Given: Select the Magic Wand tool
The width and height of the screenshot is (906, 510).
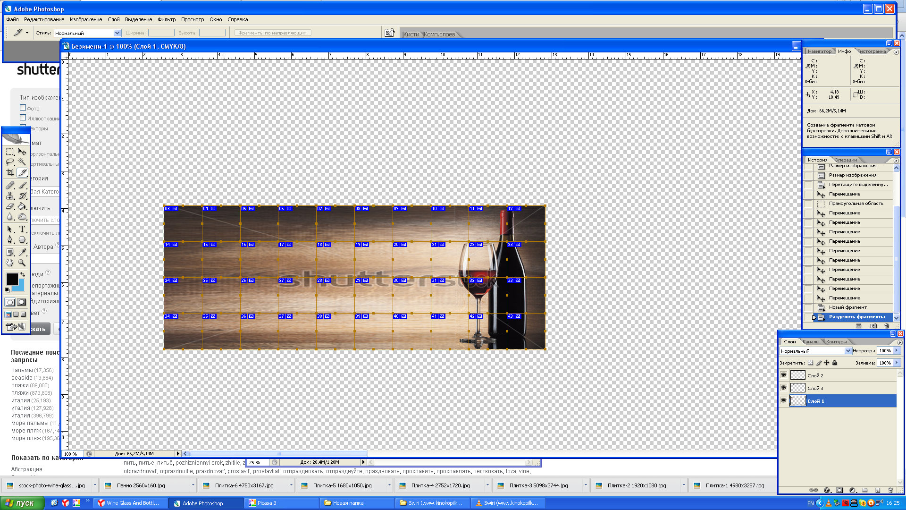Looking at the screenshot, I should 22,162.
